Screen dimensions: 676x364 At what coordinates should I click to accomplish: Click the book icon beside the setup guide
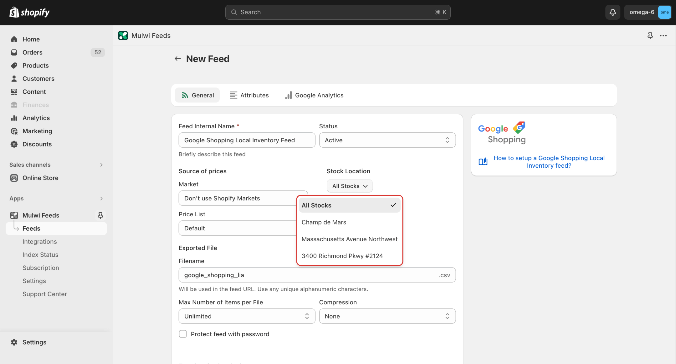(483, 161)
